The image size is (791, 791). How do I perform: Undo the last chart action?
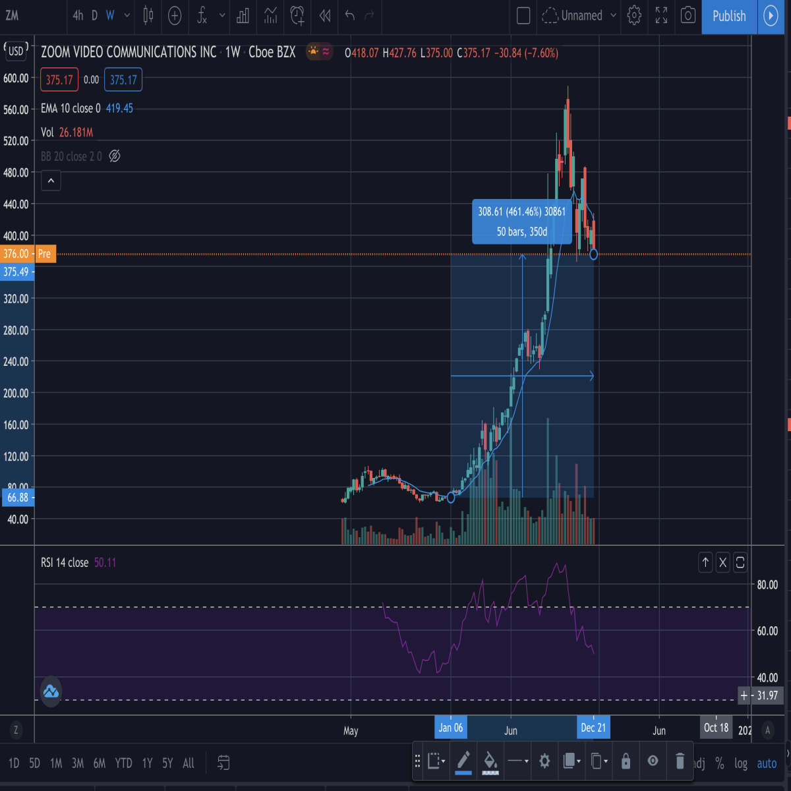pyautogui.click(x=350, y=16)
